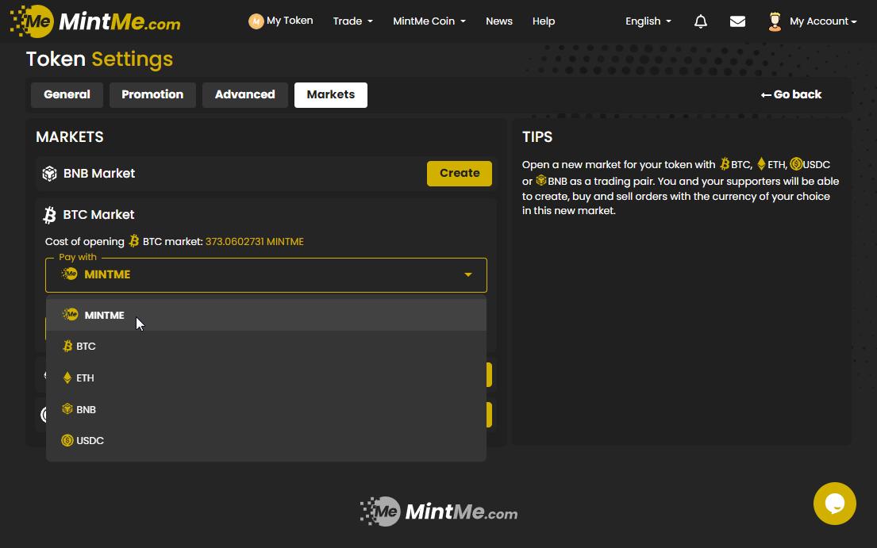
Task: Click the Bitcoin icon beside BTC Market
Action: click(49, 215)
